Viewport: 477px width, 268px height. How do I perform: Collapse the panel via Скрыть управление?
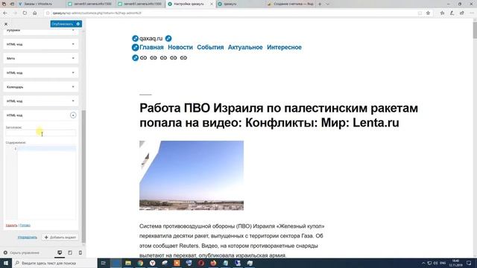tap(22, 253)
